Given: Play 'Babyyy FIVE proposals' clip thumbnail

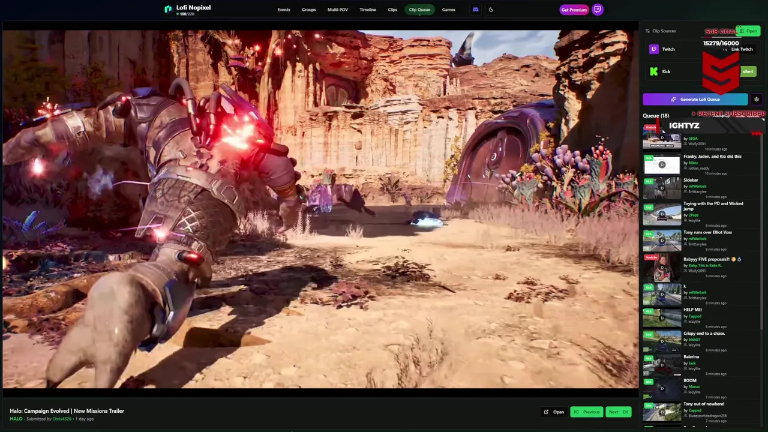Looking at the screenshot, I should click(x=662, y=268).
